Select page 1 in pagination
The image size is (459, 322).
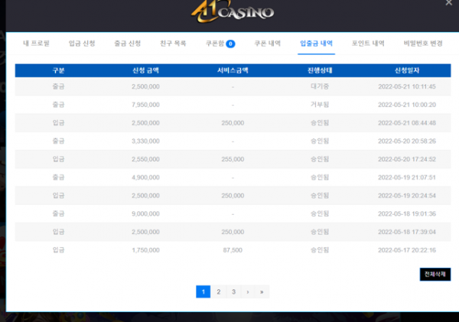(x=203, y=291)
